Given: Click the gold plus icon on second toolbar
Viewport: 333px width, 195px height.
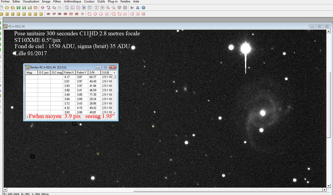Looking at the screenshot, I should pyautogui.click(x=1, y=14).
